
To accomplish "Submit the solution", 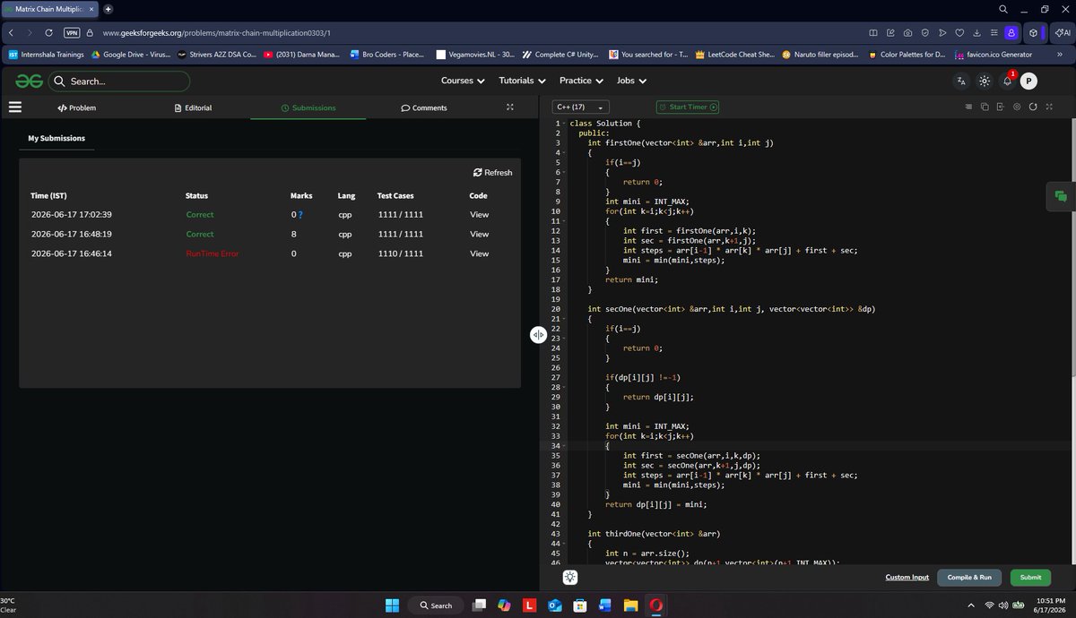I will click(1030, 578).
